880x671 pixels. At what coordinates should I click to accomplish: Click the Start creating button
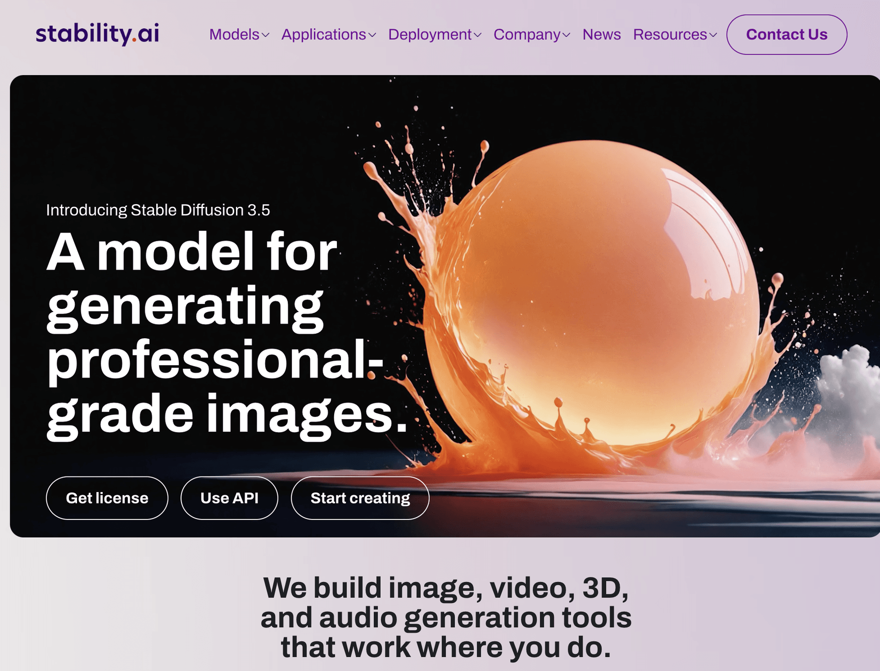(x=360, y=498)
